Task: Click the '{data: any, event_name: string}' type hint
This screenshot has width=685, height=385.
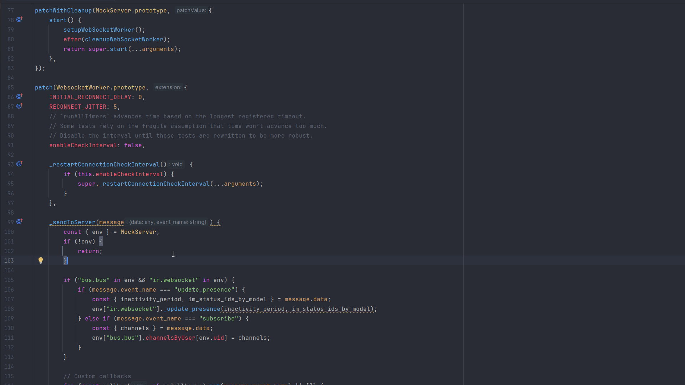Action: (x=167, y=222)
